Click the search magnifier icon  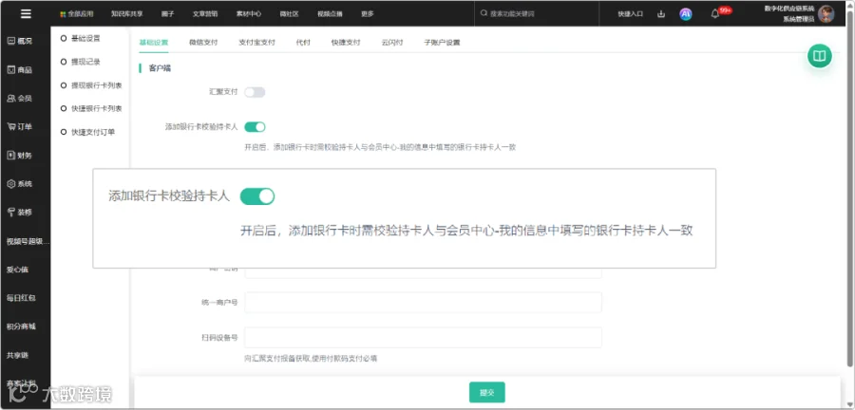(x=484, y=13)
